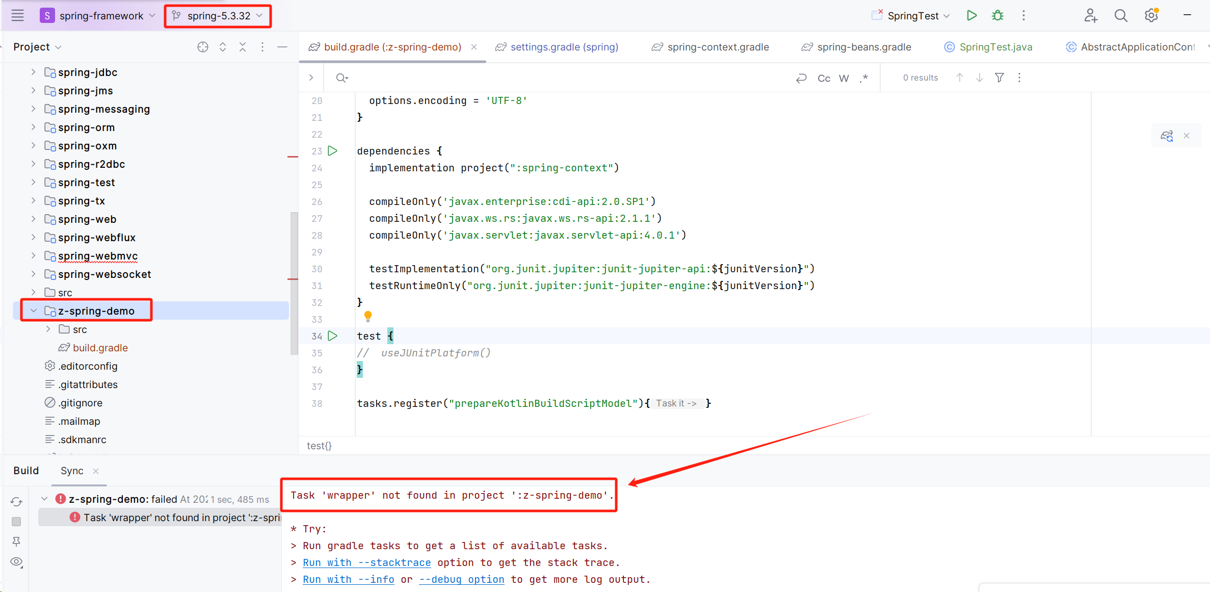Click Project tree vertical scrollbar
1210x592 pixels.
294,283
